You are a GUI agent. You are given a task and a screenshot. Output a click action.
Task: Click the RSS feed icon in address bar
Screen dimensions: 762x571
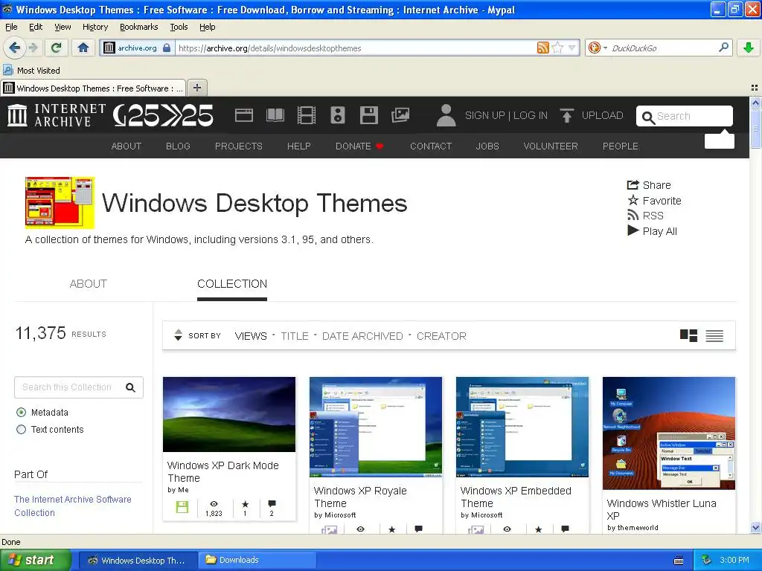(542, 48)
